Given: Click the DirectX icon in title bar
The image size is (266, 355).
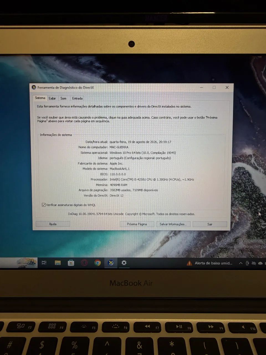Looking at the screenshot, I should (34, 87).
